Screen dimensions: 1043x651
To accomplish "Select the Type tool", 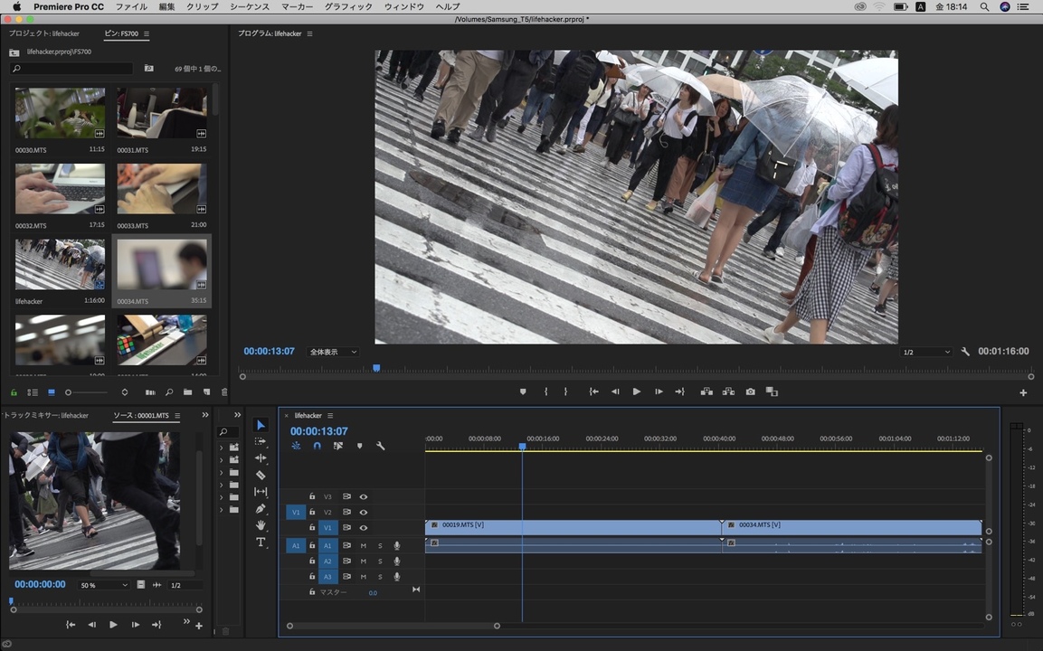I will (261, 542).
